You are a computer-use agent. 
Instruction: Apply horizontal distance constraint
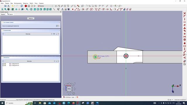click(185, 46)
